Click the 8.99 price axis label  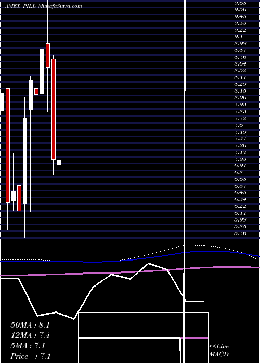pyautogui.click(x=240, y=43)
